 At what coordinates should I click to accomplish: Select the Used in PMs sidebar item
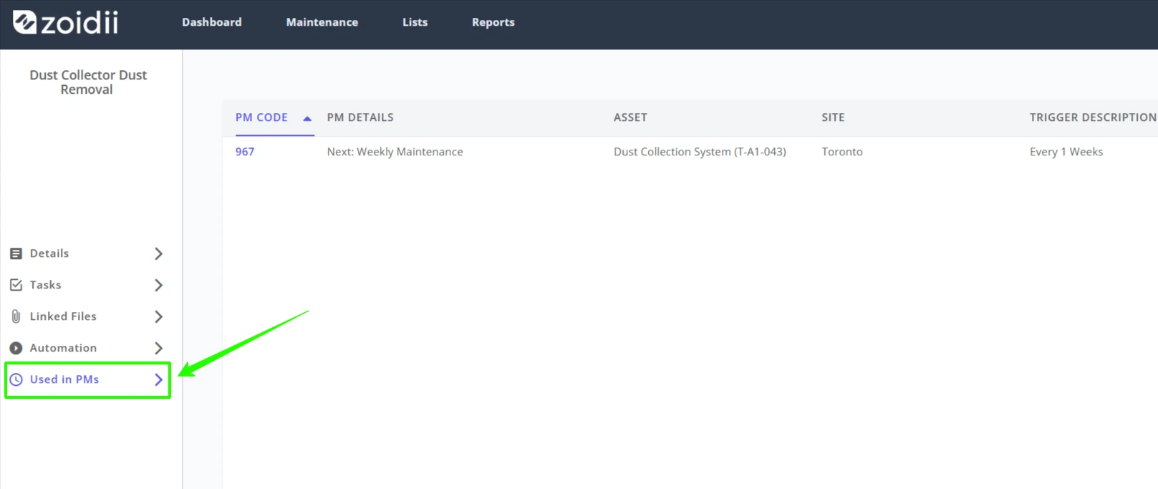87,379
